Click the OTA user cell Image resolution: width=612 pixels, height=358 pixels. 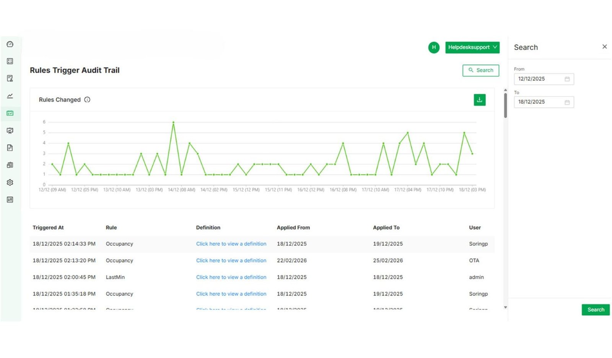474,261
